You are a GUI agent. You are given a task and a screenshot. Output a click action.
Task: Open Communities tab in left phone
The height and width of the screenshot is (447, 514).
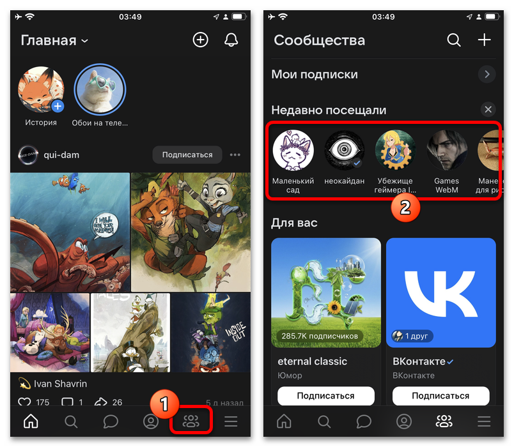click(191, 421)
